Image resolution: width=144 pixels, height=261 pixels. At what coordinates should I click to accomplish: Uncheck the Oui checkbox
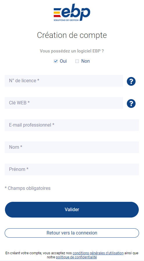tap(56, 61)
